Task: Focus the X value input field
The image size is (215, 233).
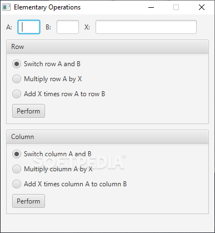Action: coord(146,27)
